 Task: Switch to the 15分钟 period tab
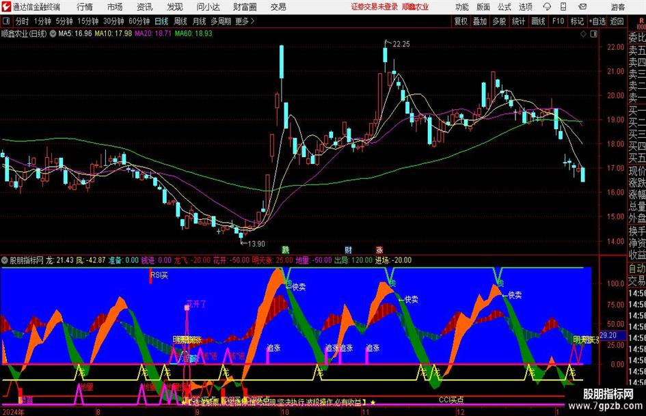coord(88,21)
